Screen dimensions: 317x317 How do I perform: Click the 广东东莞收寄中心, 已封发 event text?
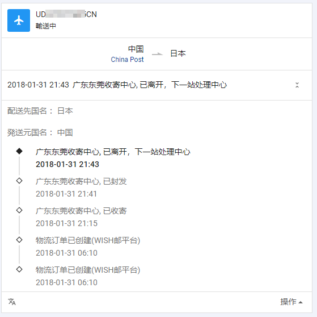[81, 181]
